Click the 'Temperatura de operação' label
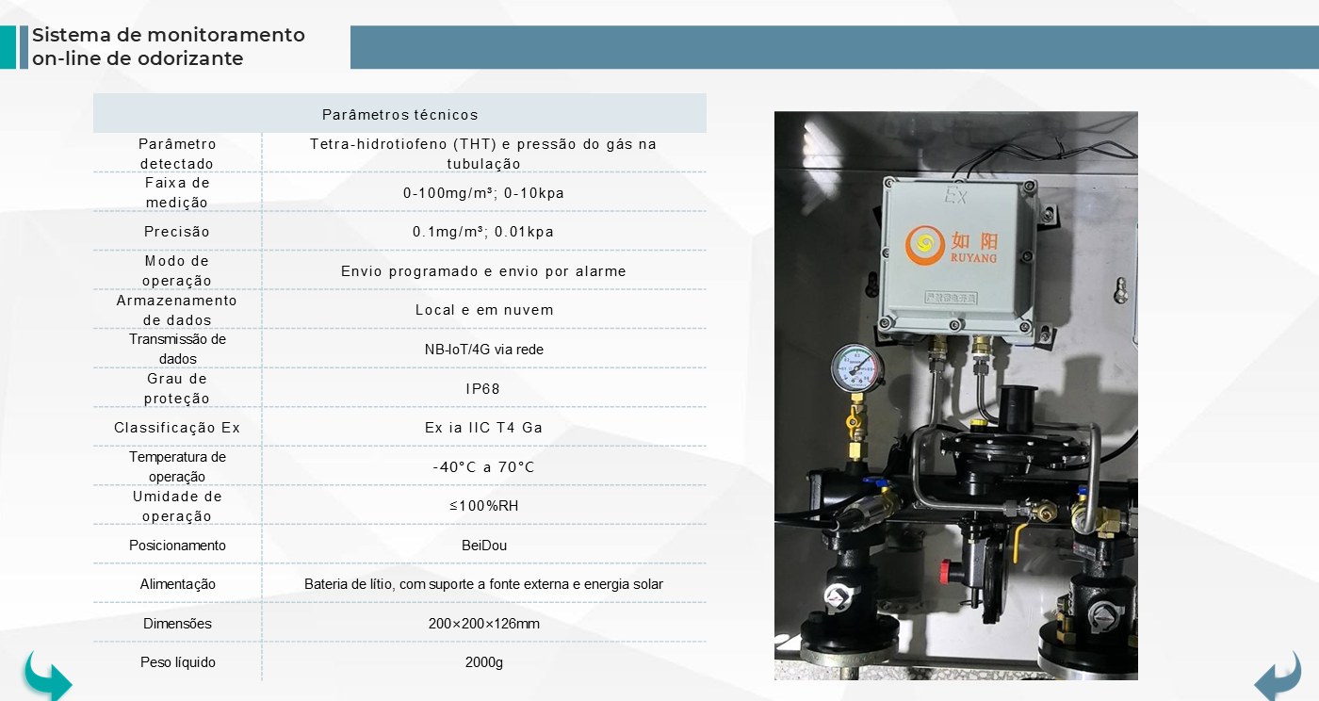This screenshot has width=1319, height=701. click(177, 466)
